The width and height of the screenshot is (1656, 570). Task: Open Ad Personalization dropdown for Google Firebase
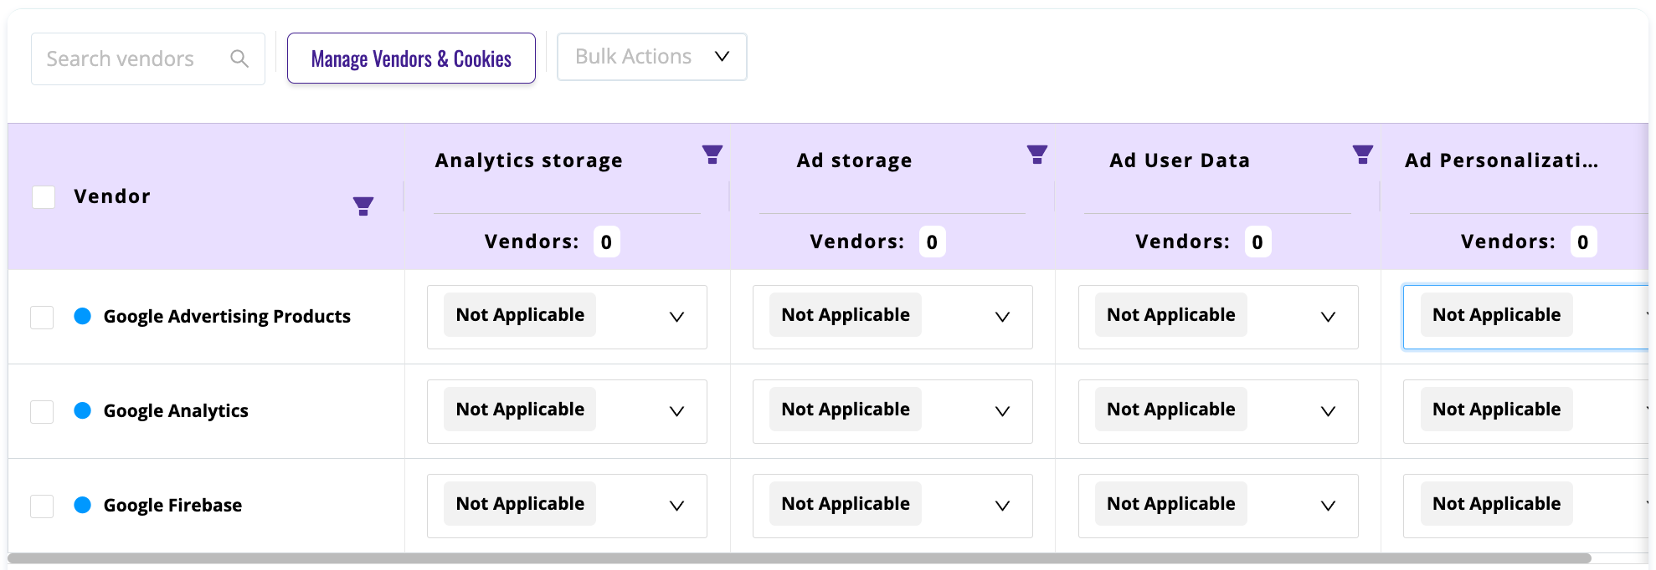(x=1525, y=506)
